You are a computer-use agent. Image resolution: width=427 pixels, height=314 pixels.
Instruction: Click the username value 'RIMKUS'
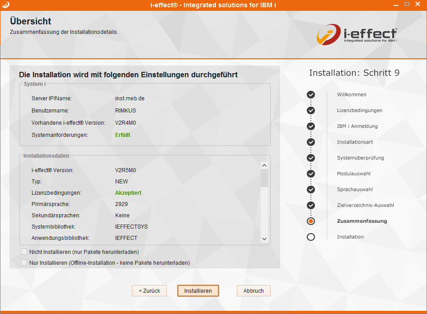125,111
